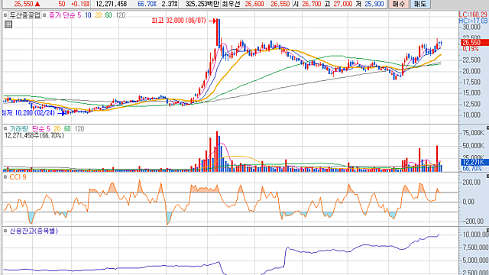
Task: Click the 종가 단순 moving average label
Action: coord(62,15)
